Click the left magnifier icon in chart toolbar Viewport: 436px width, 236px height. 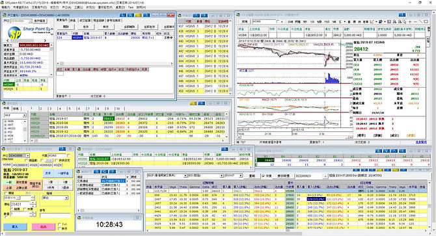394,21
